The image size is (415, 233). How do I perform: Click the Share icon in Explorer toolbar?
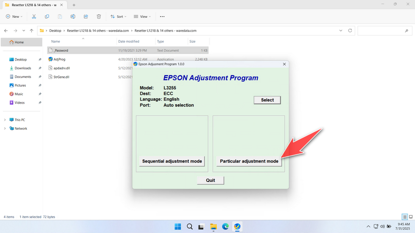(86, 17)
